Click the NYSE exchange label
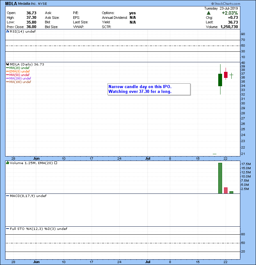256x265 pixels. pyautogui.click(x=42, y=4)
